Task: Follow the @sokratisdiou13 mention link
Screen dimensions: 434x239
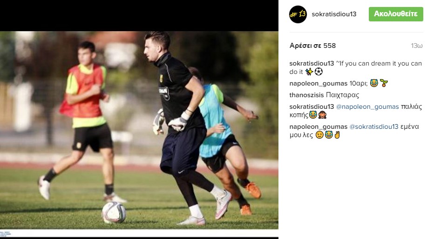Action: 373,126
